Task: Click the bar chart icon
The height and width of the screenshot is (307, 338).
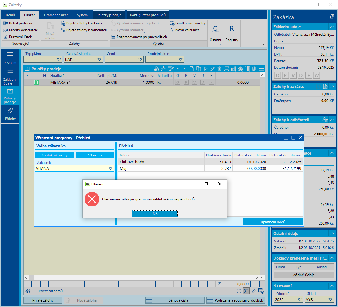Action: [x=233, y=69]
